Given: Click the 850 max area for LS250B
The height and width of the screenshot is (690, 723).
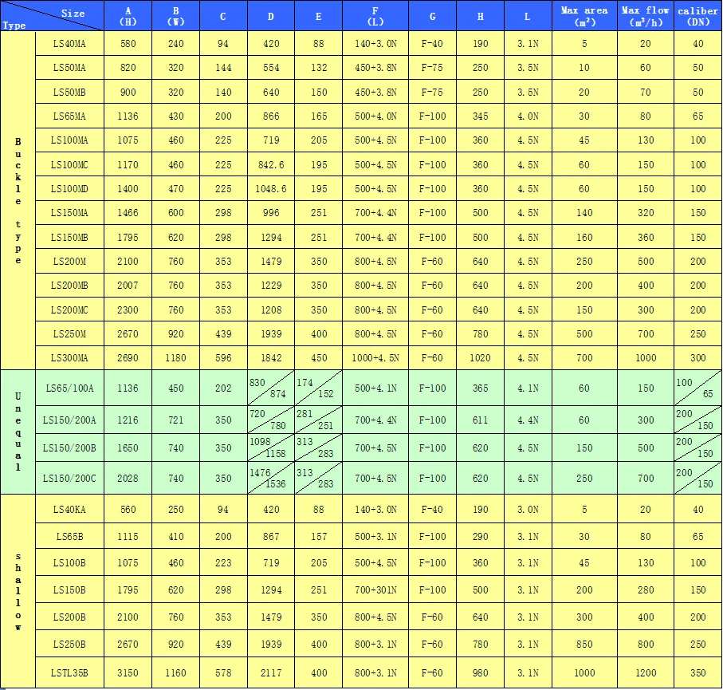Looking at the screenshot, I should [584, 644].
